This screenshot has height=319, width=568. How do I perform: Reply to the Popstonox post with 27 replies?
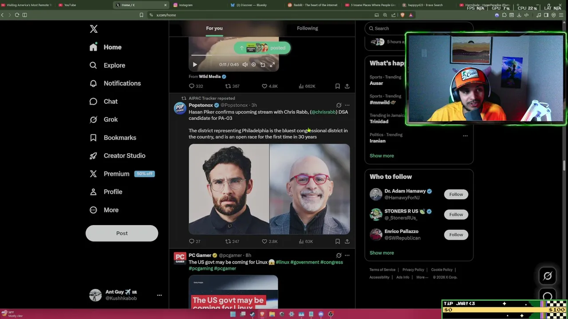pyautogui.click(x=195, y=241)
